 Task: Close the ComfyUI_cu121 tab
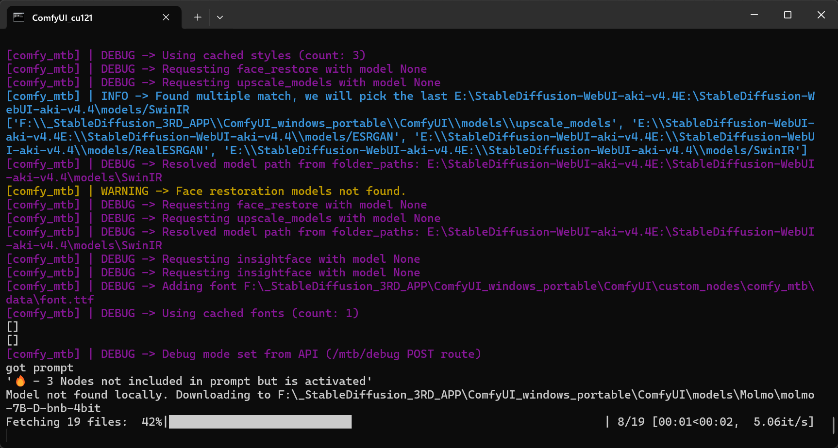point(166,17)
